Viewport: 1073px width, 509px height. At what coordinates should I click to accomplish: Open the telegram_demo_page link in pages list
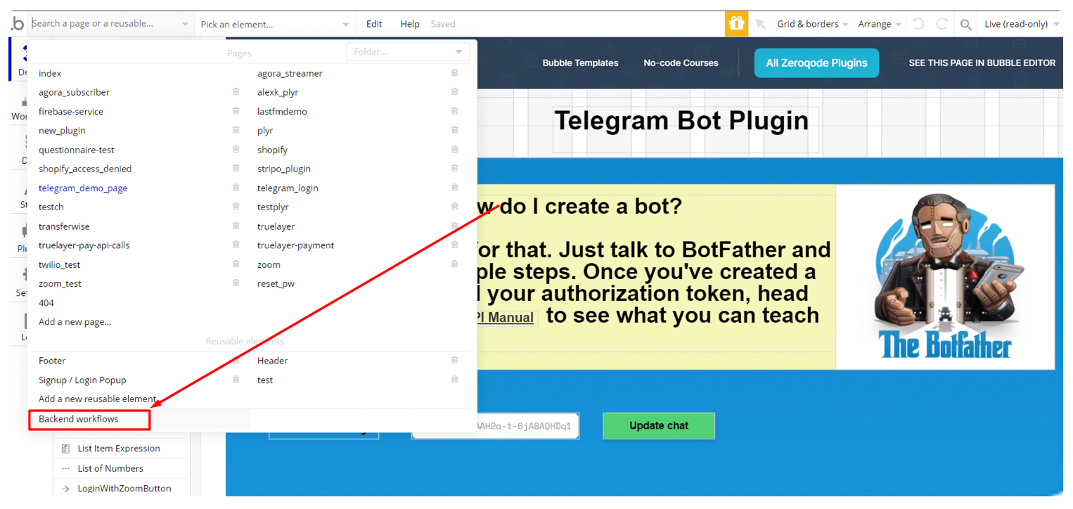(x=83, y=188)
